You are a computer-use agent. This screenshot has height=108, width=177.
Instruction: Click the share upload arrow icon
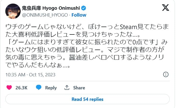pos(67,88)
